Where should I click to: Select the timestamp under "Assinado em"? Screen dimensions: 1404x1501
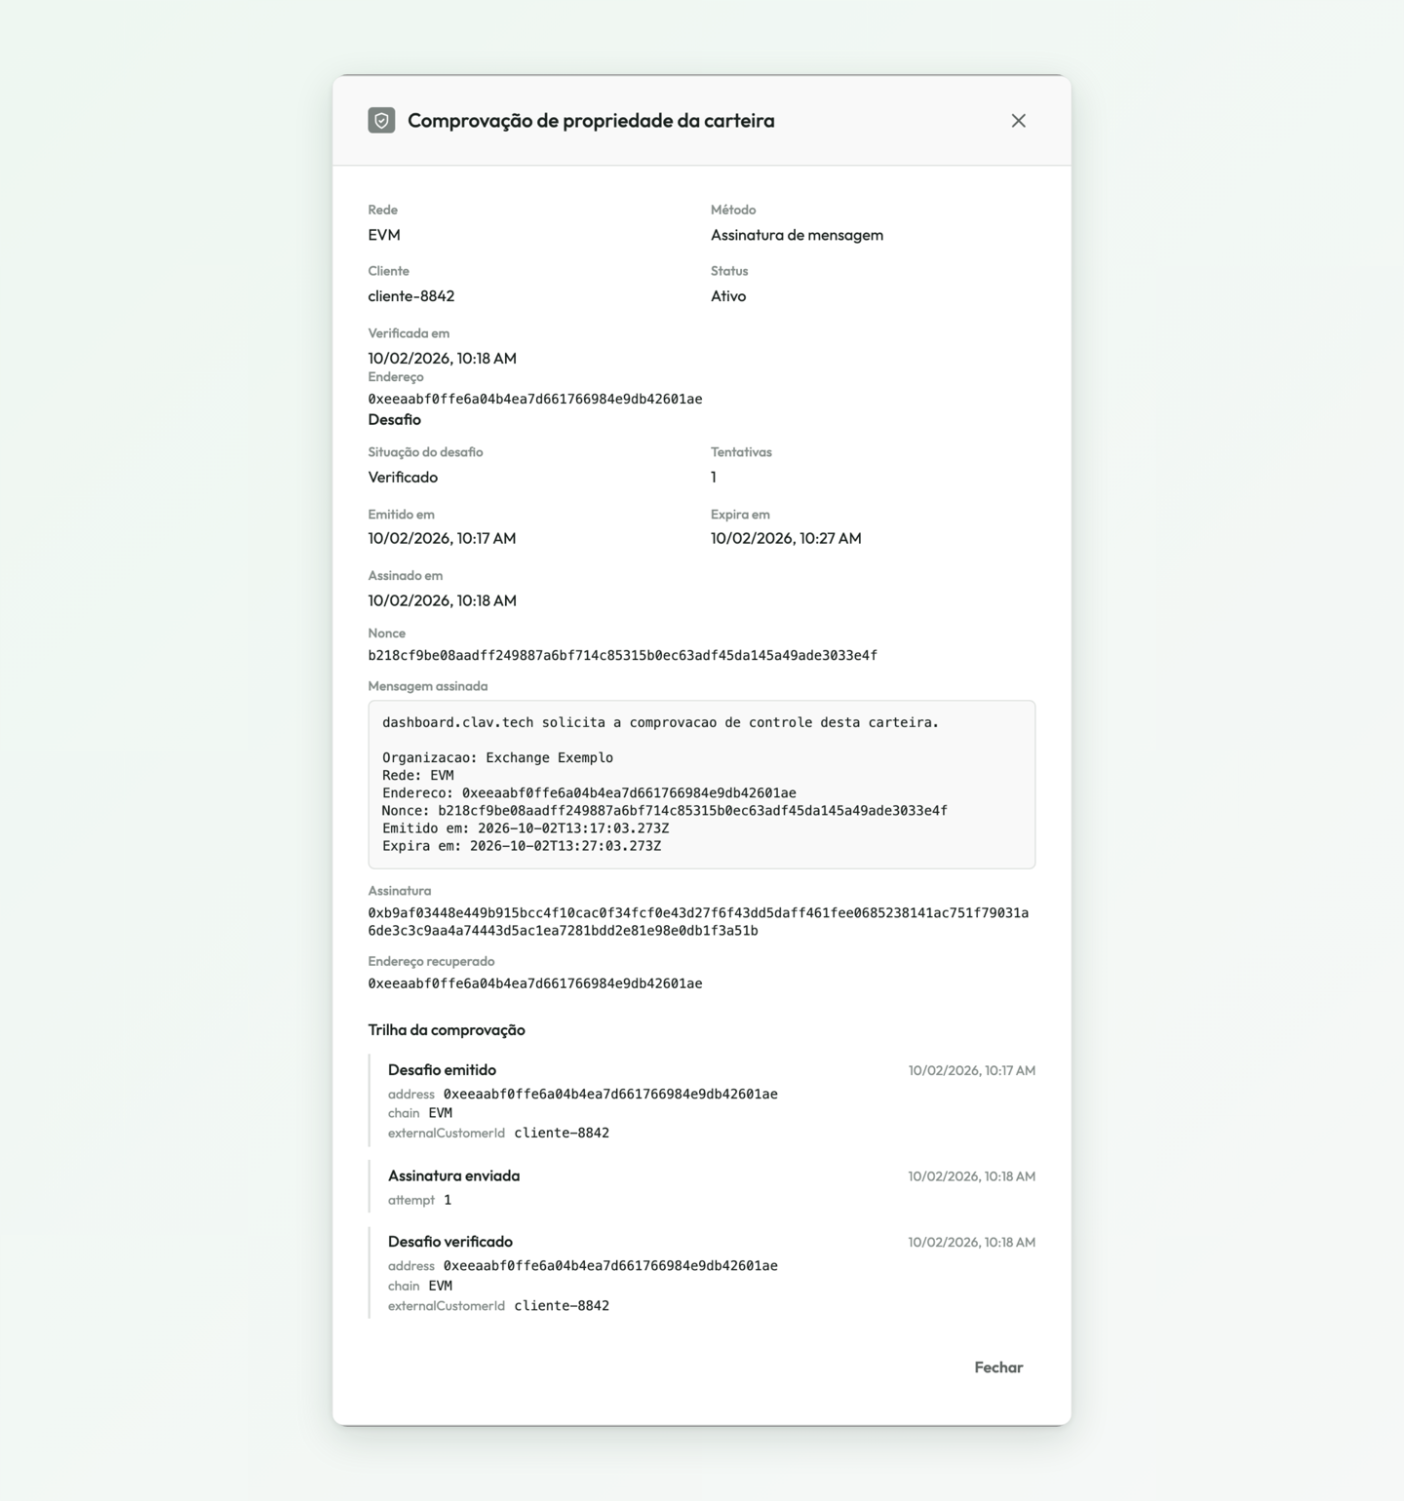(x=443, y=600)
